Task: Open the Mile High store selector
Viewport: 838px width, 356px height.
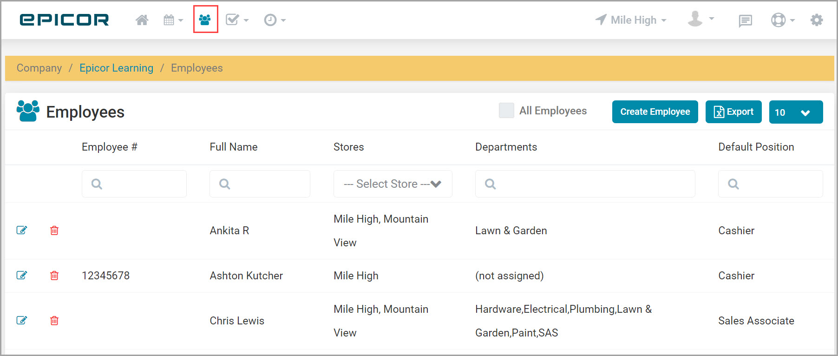Action: (631, 20)
